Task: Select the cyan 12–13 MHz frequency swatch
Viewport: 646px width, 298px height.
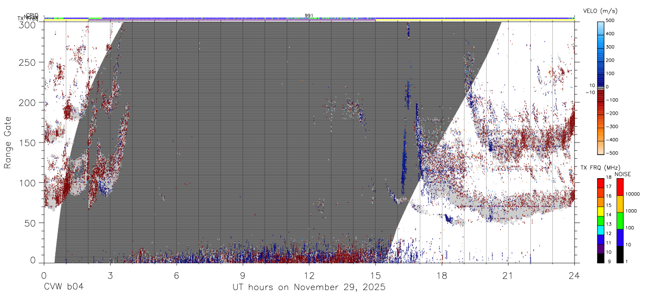Action: [x=600, y=230]
